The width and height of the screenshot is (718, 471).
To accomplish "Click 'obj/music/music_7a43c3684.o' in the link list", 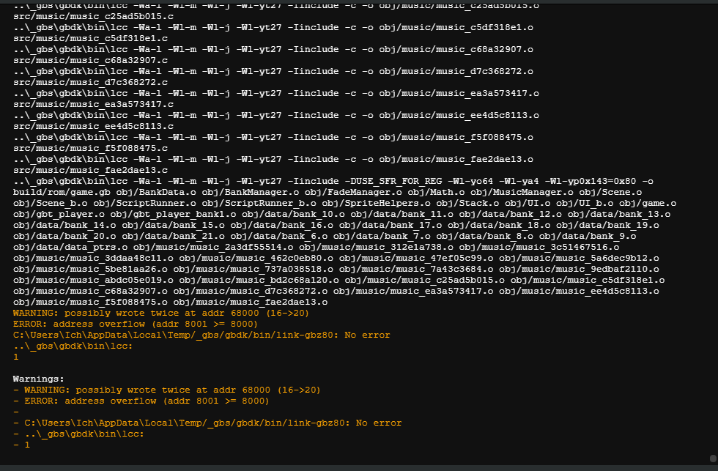I will click(416, 269).
